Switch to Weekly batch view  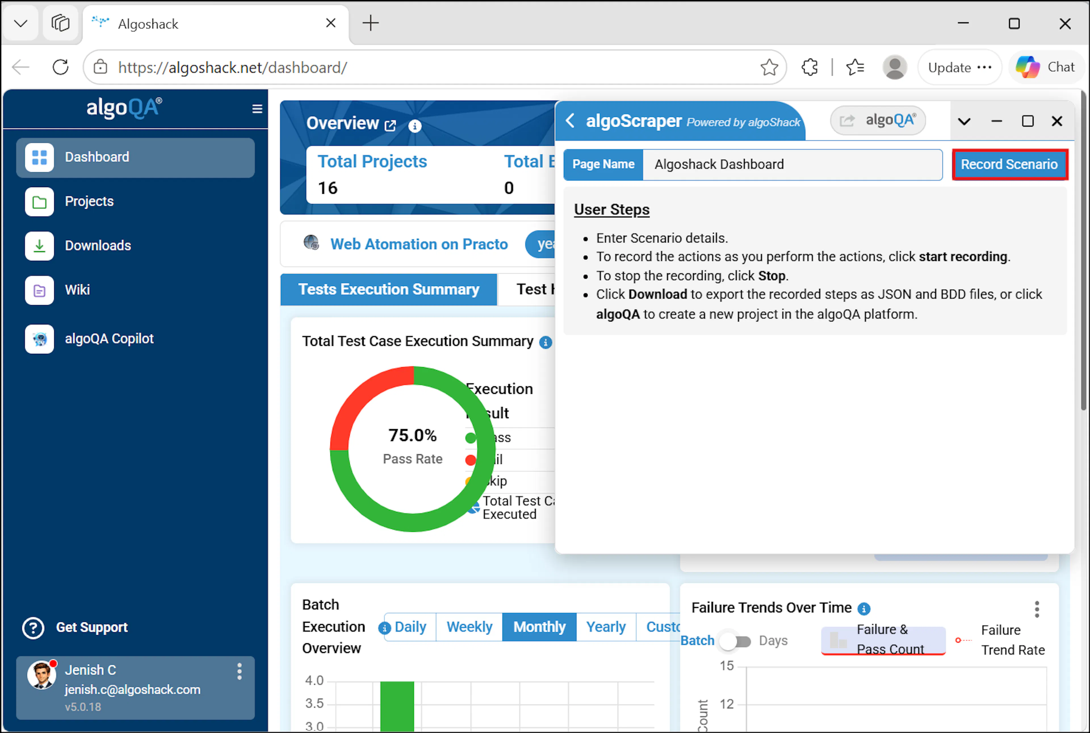[469, 627]
